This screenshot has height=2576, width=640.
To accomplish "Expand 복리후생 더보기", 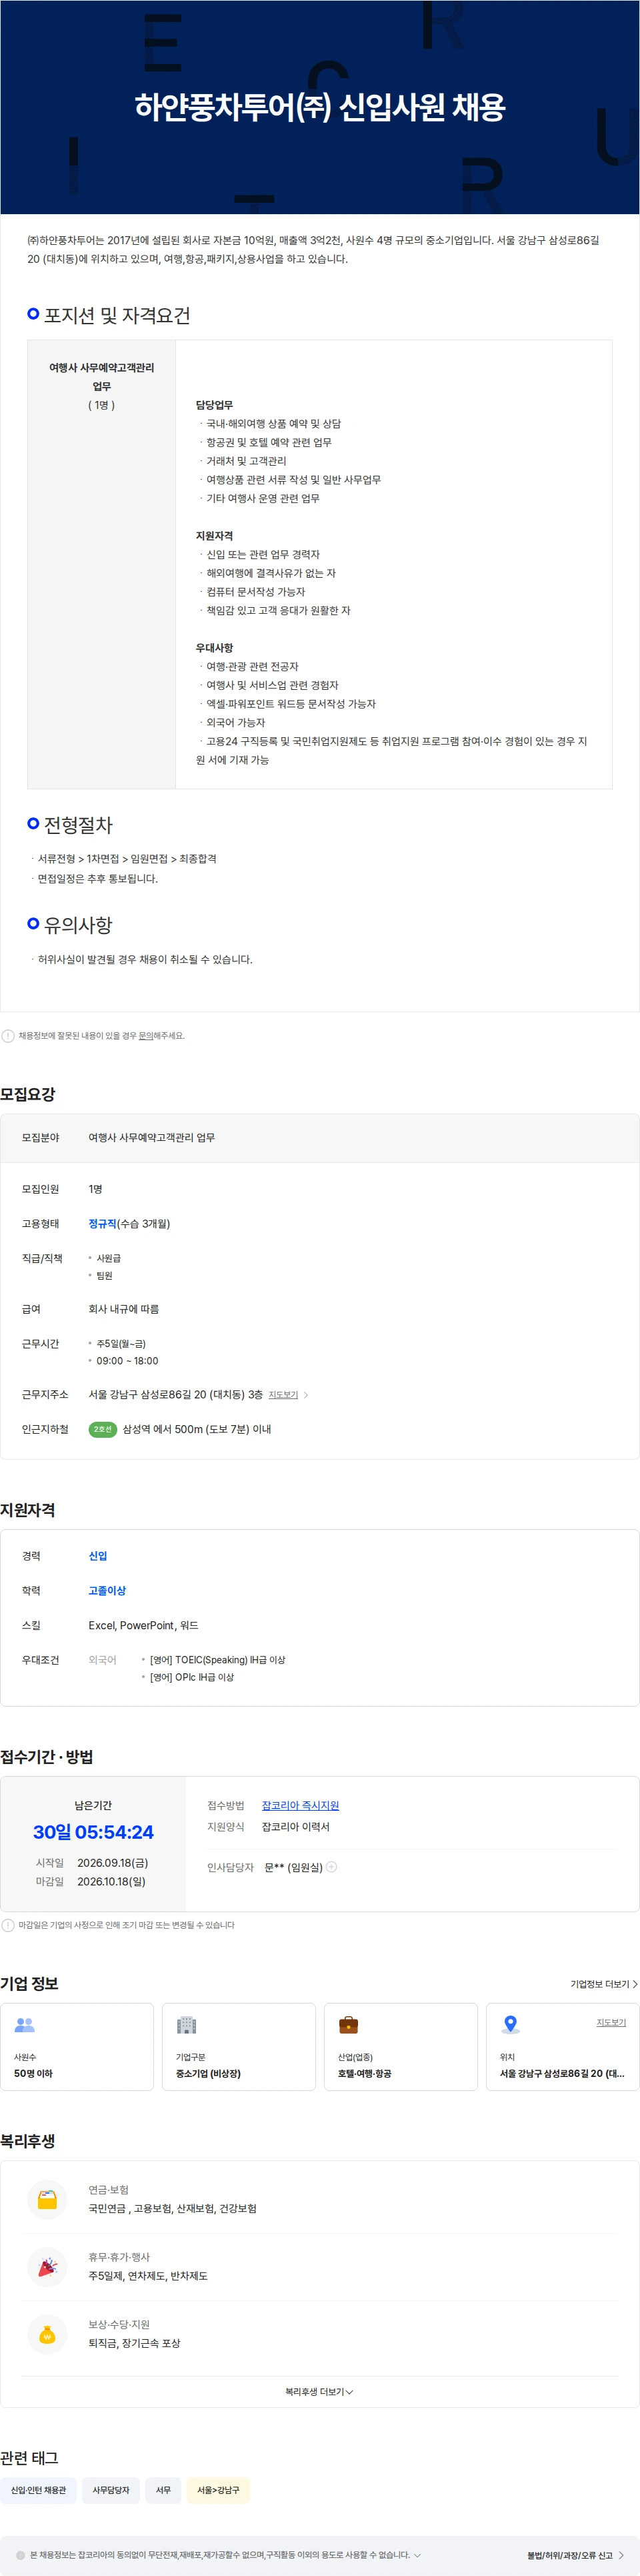I will point(319,2392).
